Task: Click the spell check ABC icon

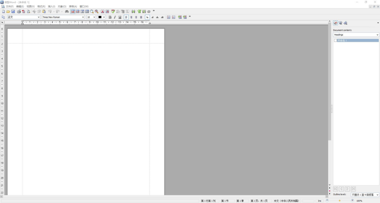Action: (113, 11)
